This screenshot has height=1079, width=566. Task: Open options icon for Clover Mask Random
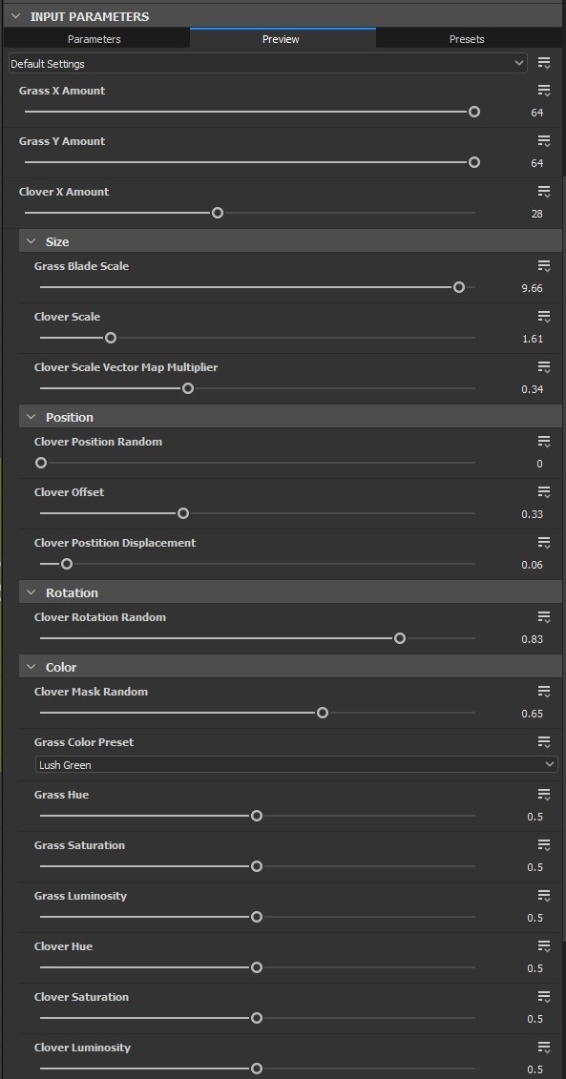click(x=544, y=692)
